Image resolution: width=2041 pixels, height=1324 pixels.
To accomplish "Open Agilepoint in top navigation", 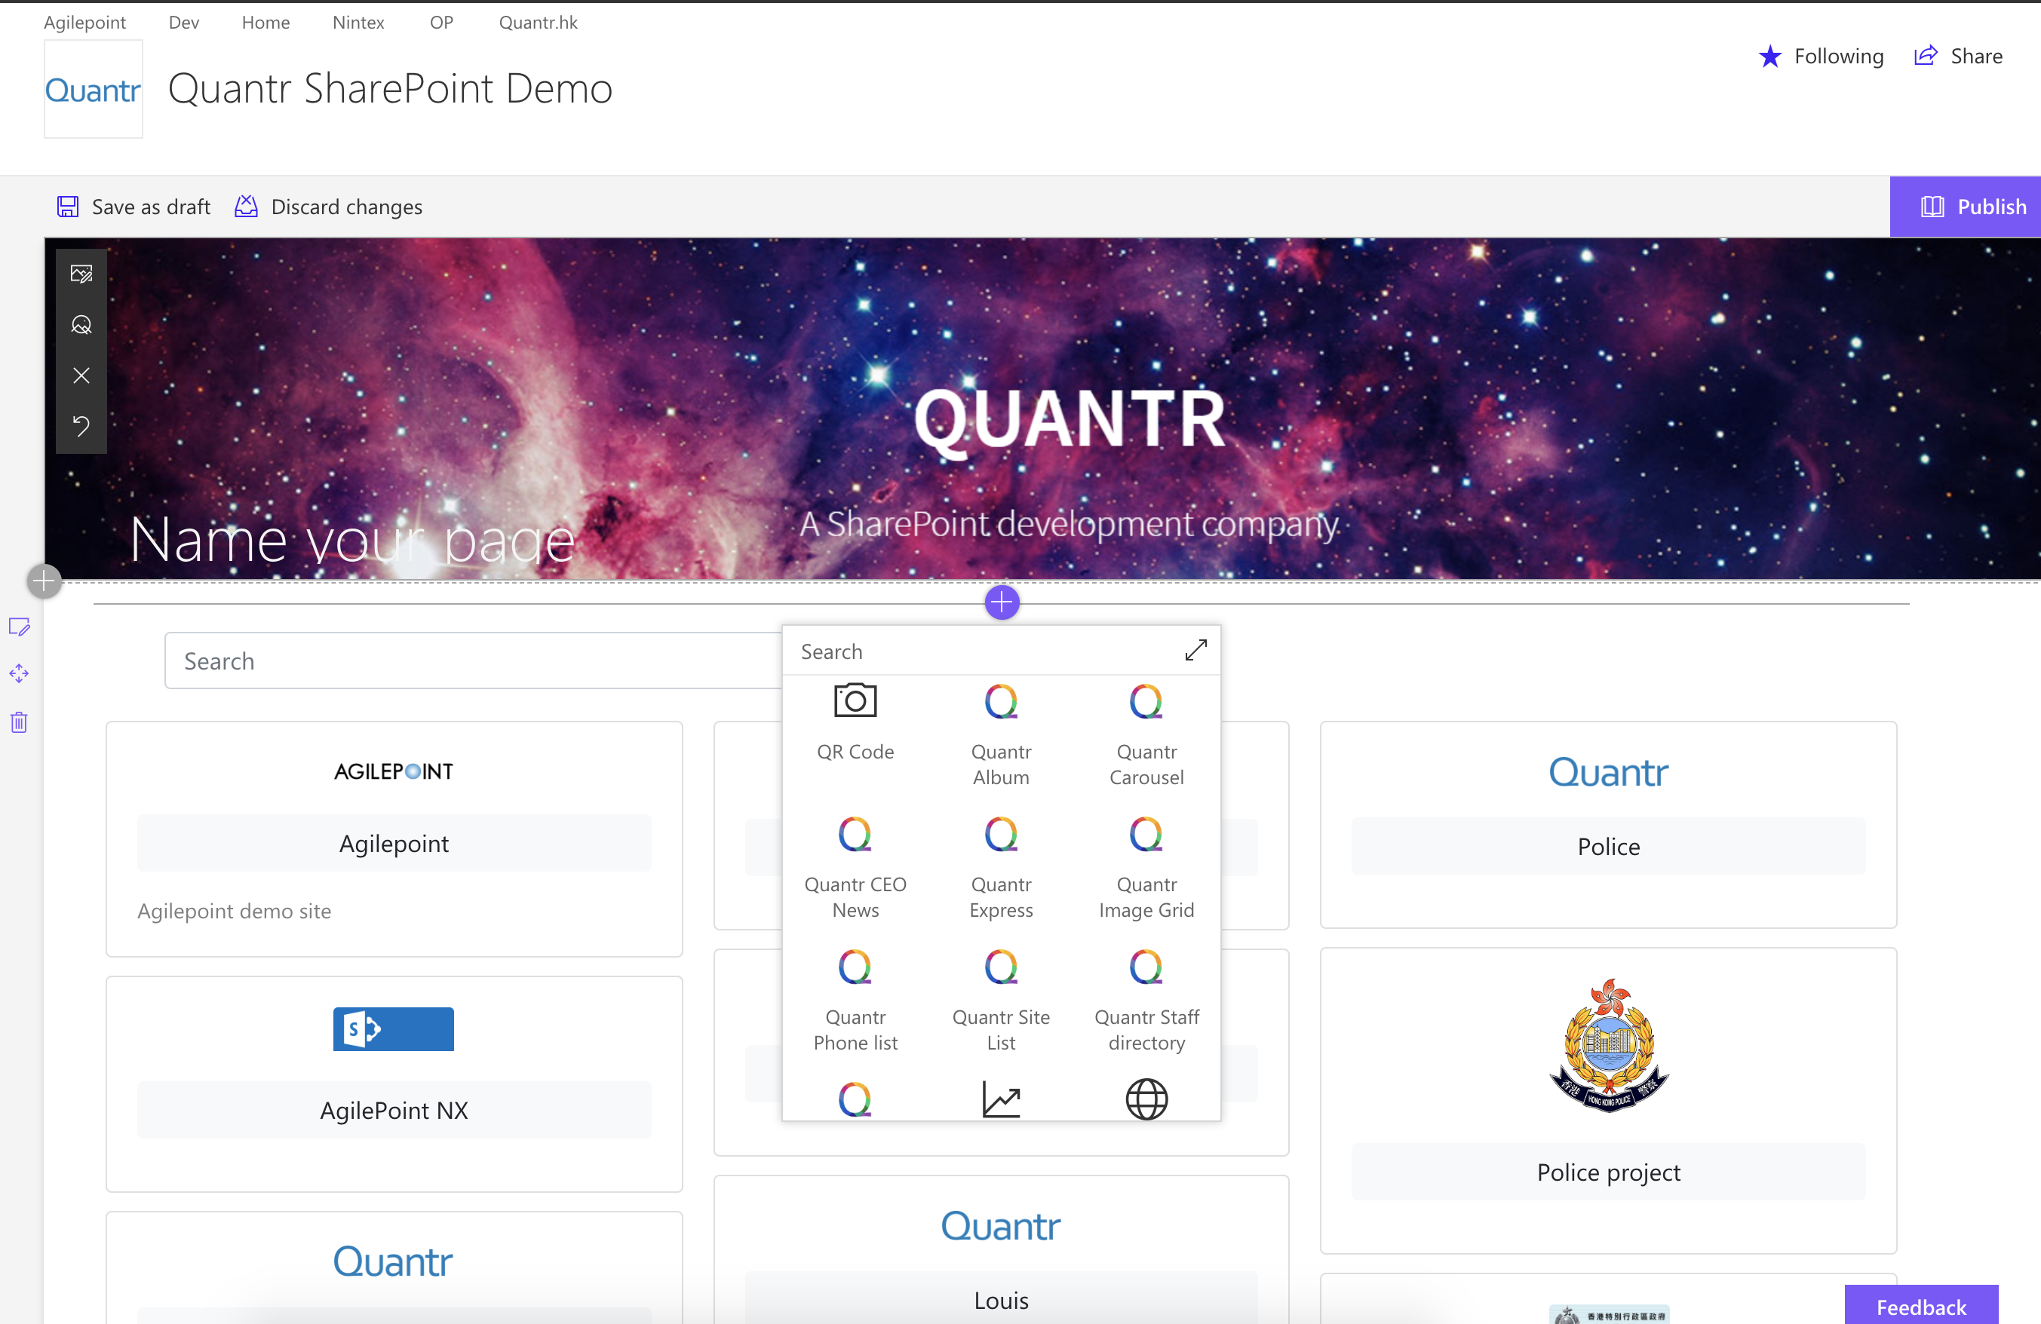I will pos(85,23).
